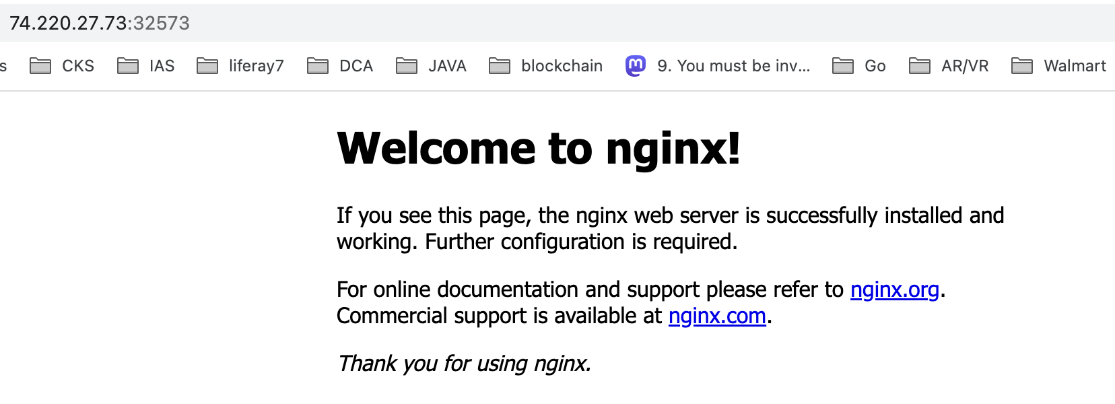Image resolution: width=1115 pixels, height=404 pixels.
Task: Open the Go bookmark folder icon
Action: [x=843, y=66]
